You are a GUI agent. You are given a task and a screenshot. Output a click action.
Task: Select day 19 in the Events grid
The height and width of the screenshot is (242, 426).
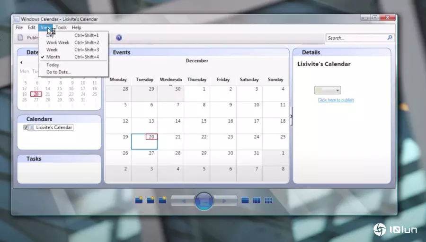(118, 142)
